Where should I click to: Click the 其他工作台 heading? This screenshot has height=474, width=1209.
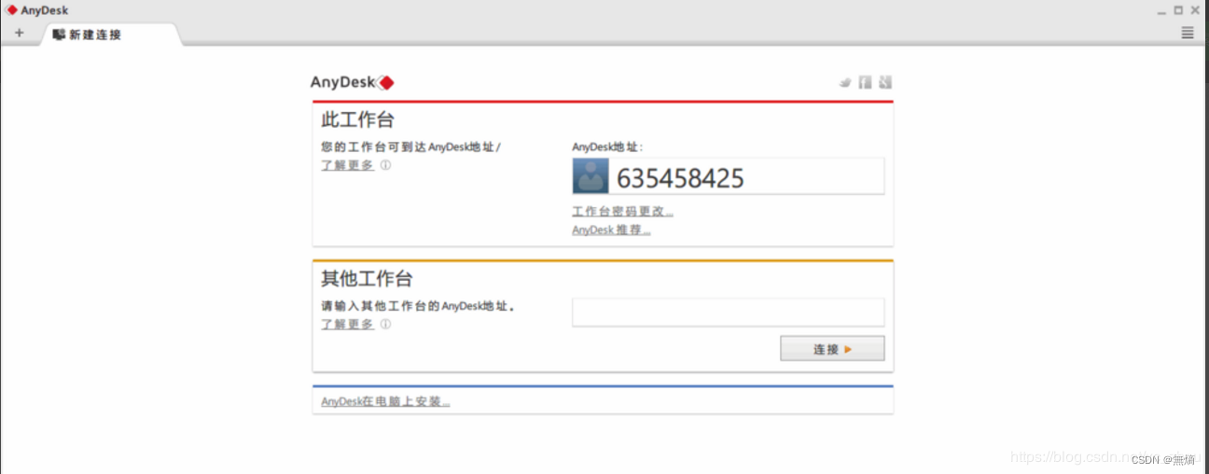click(367, 279)
